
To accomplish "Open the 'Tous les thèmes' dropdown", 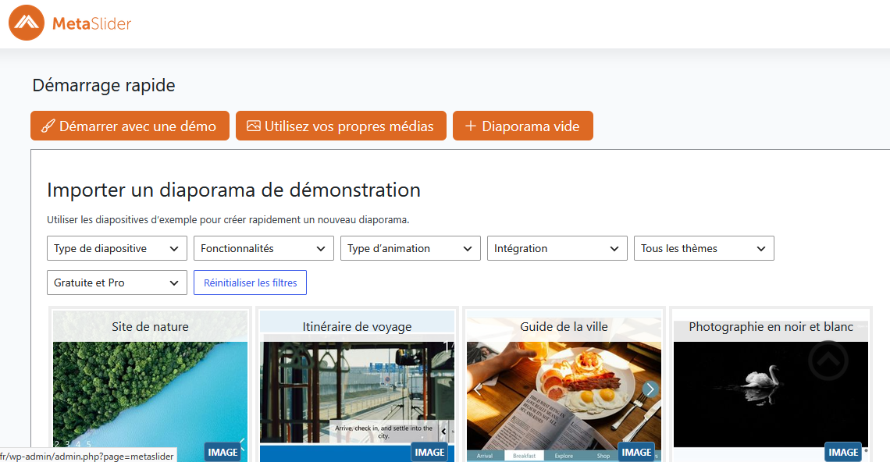I will [704, 249].
